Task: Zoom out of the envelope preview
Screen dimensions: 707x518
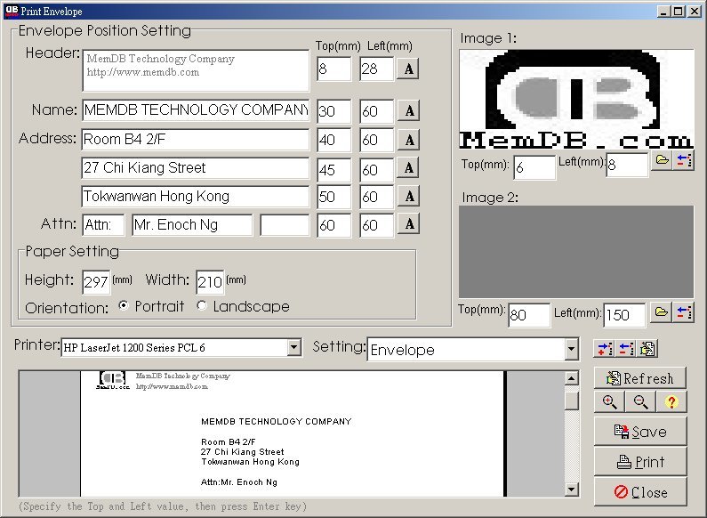Action: pos(640,401)
